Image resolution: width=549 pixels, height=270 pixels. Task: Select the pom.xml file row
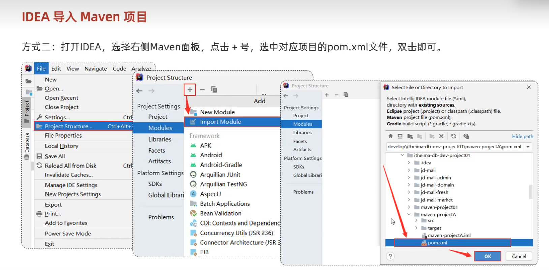tap(459, 243)
